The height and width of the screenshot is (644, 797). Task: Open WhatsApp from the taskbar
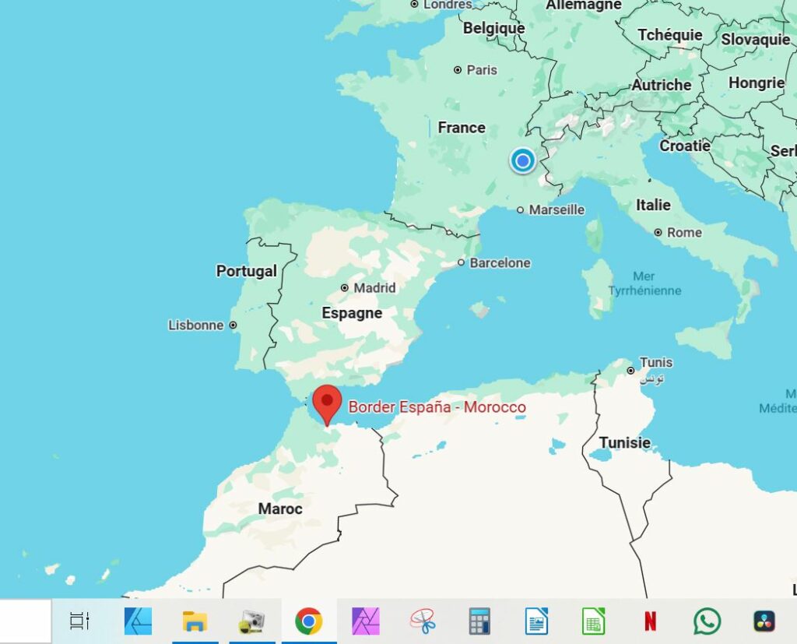(x=707, y=621)
